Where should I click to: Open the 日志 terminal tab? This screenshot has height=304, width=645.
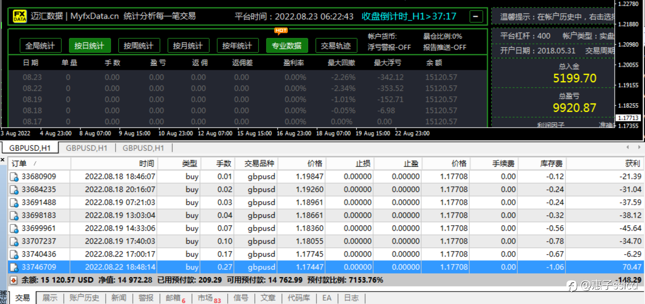point(351,298)
